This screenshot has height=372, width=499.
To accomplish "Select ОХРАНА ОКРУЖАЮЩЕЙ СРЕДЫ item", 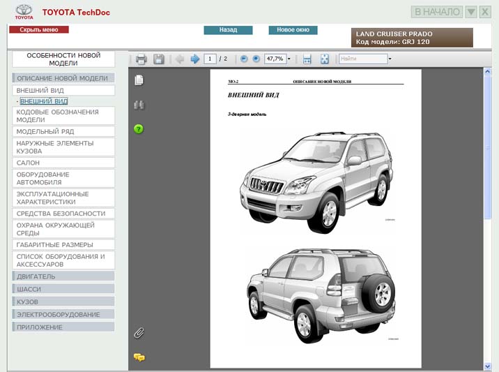I will [x=63, y=229].
